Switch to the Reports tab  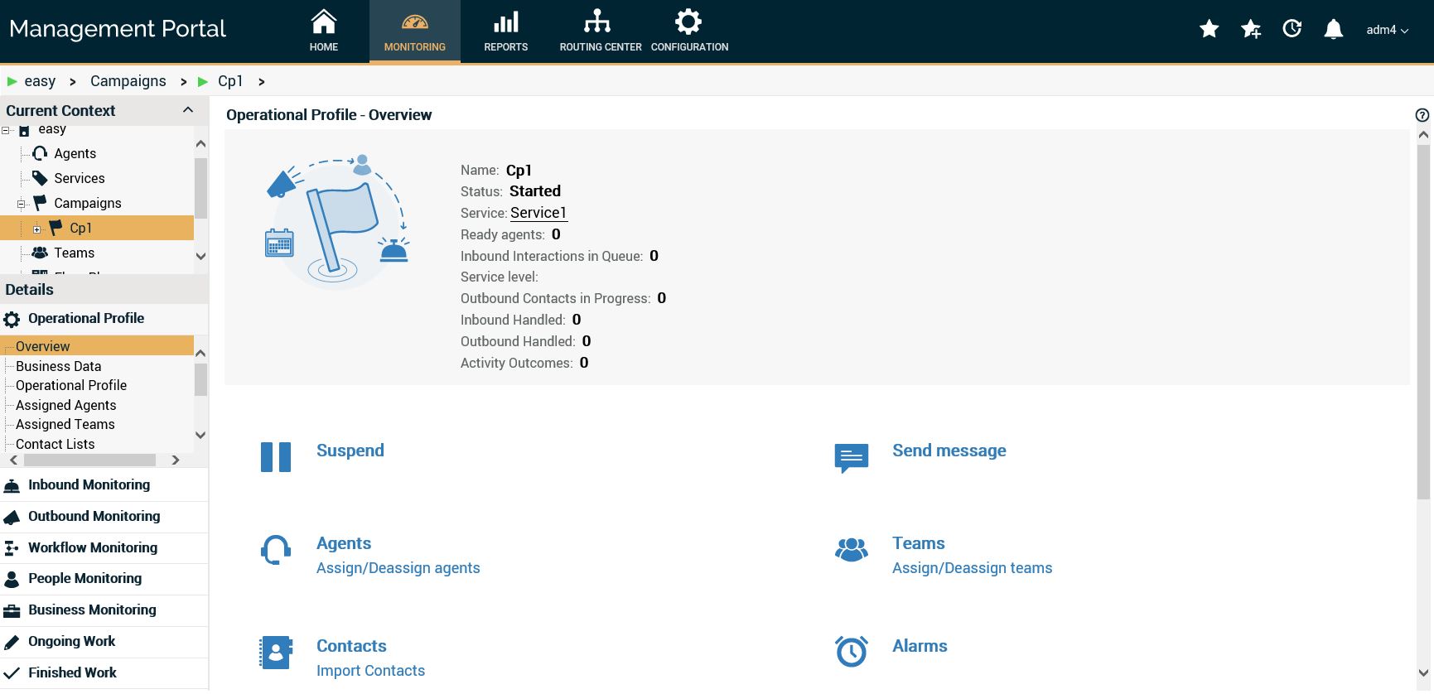click(505, 31)
